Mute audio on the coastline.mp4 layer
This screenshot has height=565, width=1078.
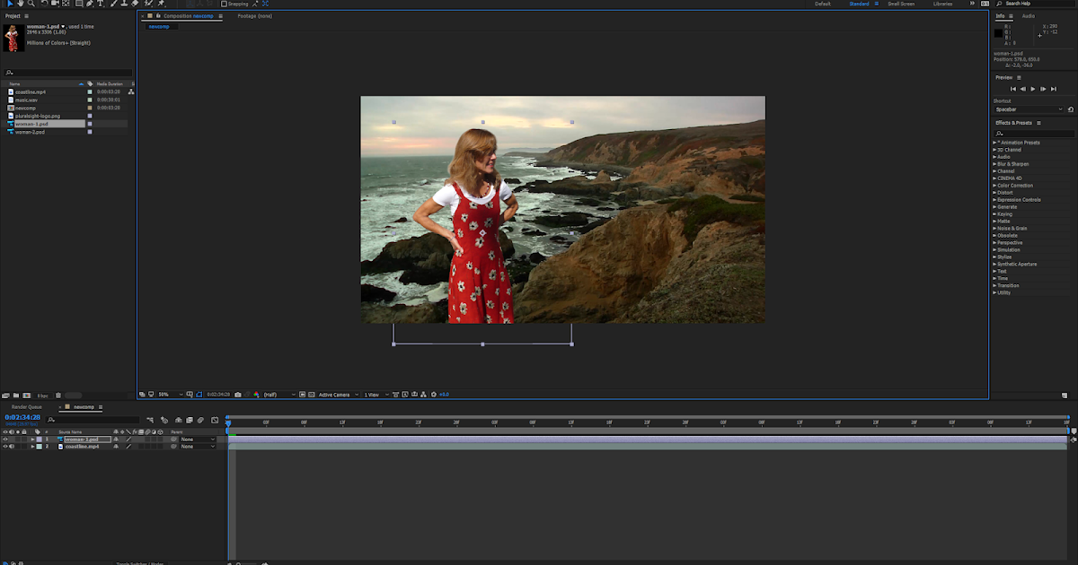coord(13,446)
